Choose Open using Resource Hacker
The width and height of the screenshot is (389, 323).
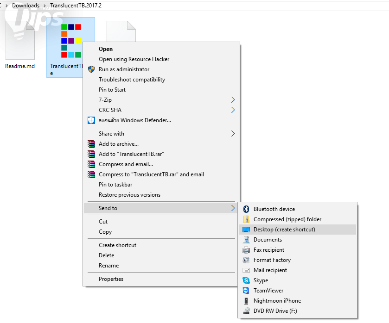coord(161,59)
